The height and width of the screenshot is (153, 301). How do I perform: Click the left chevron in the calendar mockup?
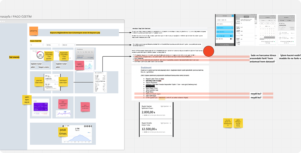(x=260, y=26)
